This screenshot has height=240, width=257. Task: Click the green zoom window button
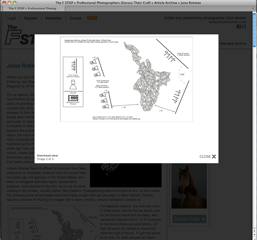(x=15, y=3)
